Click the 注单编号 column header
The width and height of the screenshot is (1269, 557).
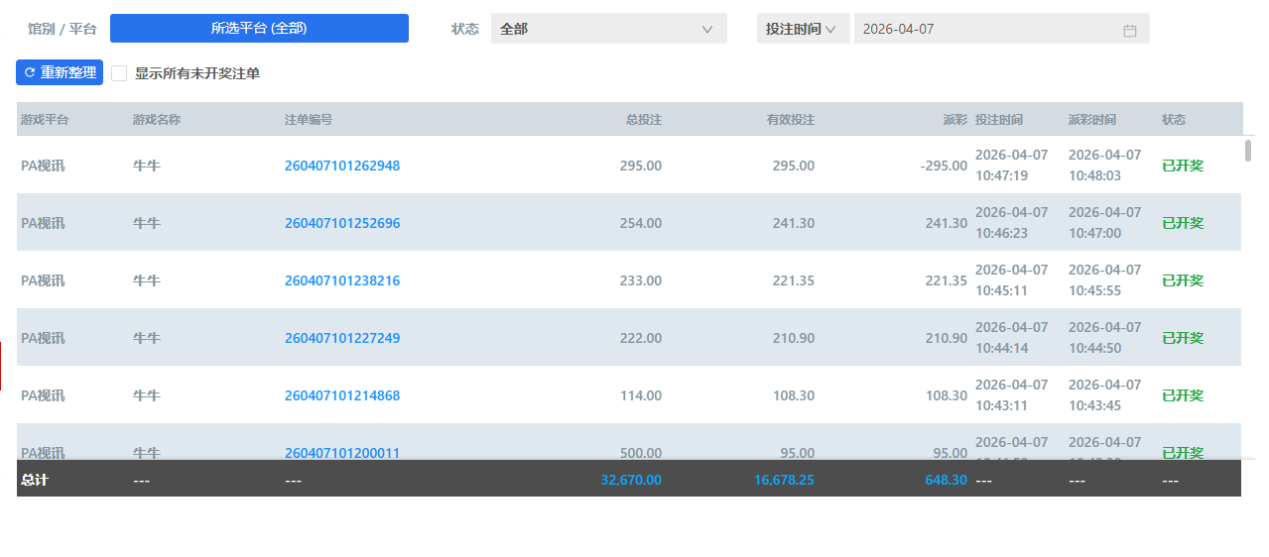tap(309, 120)
